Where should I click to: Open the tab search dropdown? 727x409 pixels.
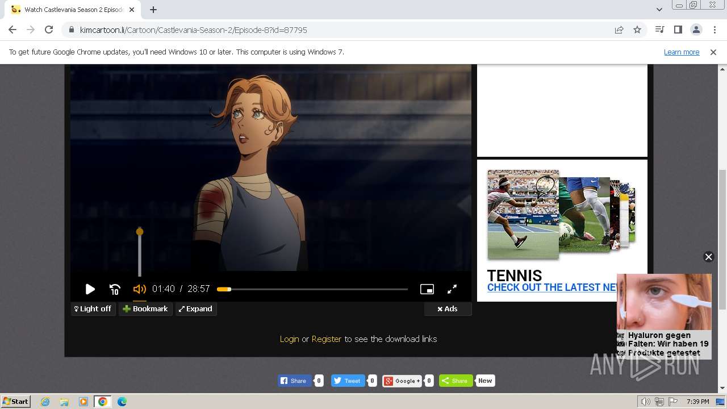click(659, 10)
